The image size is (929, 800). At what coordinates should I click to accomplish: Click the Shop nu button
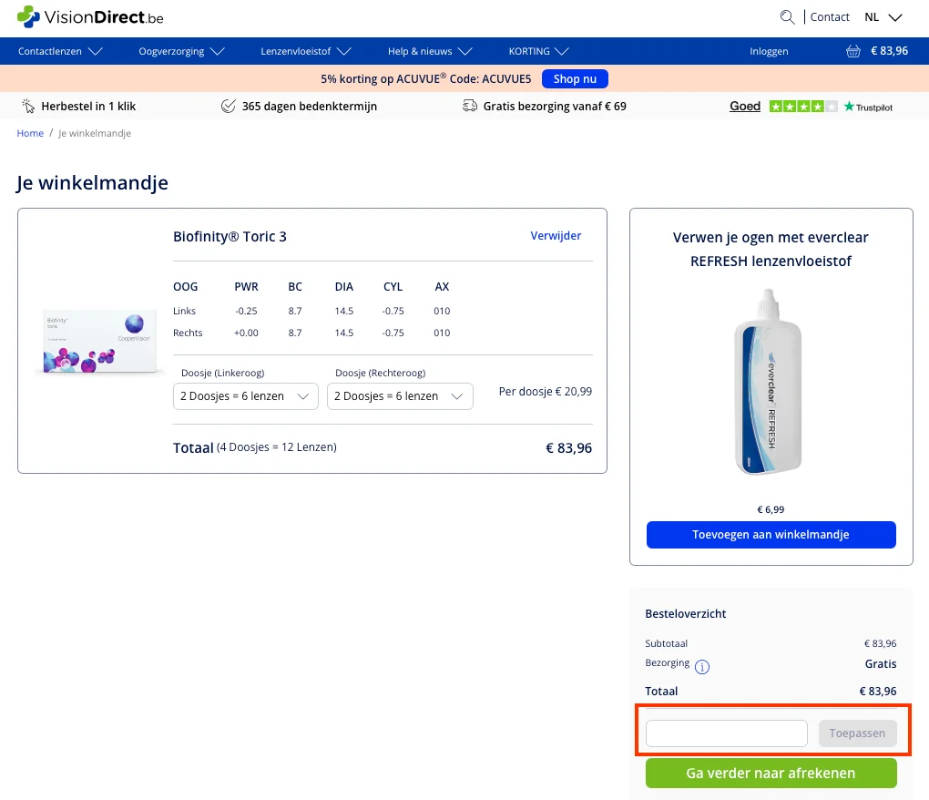coord(575,78)
